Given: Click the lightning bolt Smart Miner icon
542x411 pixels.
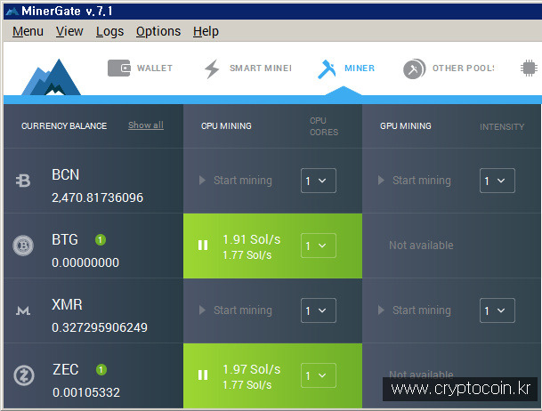Looking at the screenshot, I should point(212,68).
